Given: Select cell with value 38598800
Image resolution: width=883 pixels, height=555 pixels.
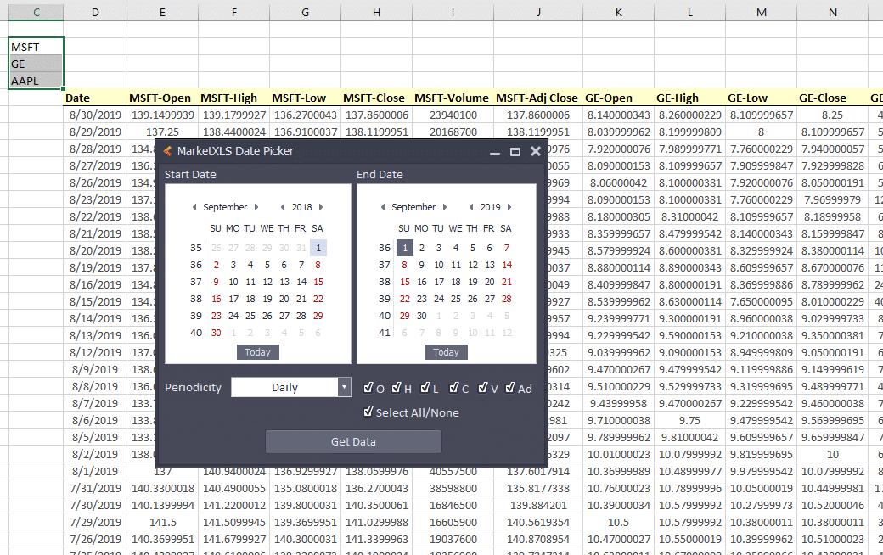Looking at the screenshot, I should pyautogui.click(x=453, y=489).
